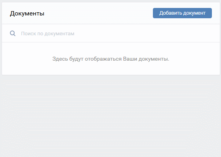Click the search magnifier left of Поиск
This screenshot has height=157, width=221.
(x=13, y=33)
